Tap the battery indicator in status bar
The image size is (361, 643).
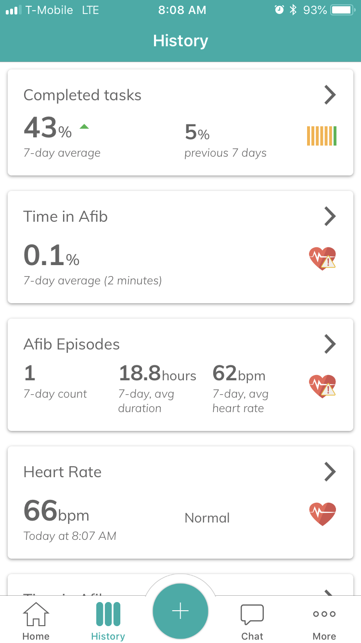343,10
